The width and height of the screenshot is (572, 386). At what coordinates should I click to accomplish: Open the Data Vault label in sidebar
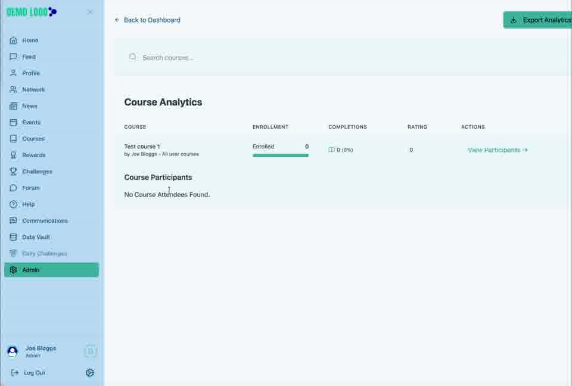(x=36, y=237)
